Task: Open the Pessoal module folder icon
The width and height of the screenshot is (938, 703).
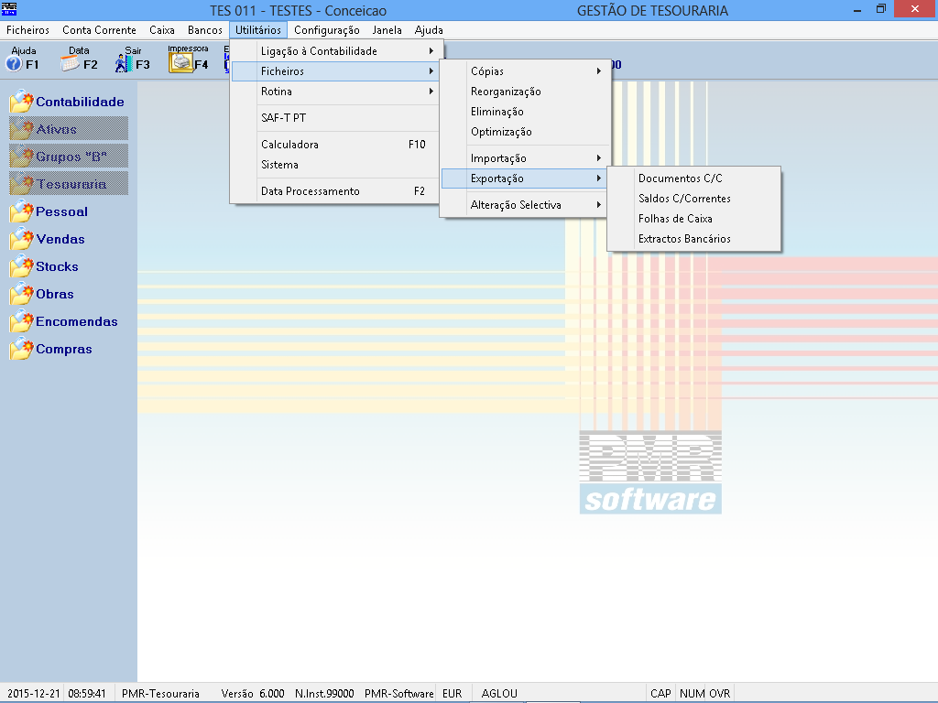Action: pyautogui.click(x=22, y=211)
